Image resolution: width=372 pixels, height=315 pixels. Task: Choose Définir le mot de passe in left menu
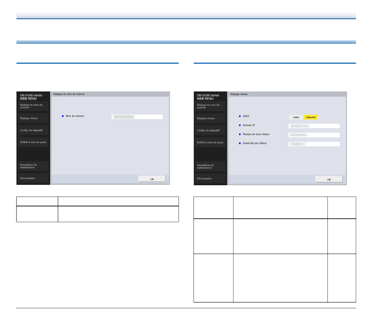[33, 142]
